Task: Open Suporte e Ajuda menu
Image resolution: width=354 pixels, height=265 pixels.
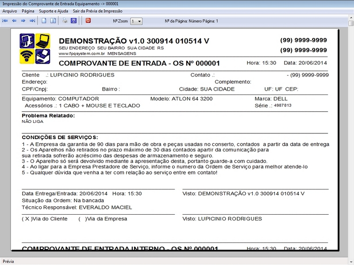Action: click(x=54, y=11)
